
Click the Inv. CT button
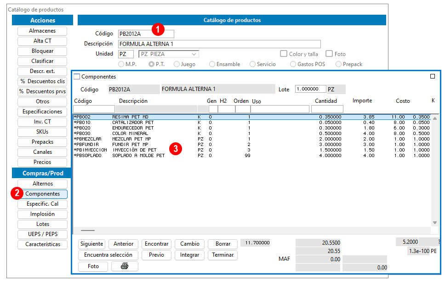point(42,122)
